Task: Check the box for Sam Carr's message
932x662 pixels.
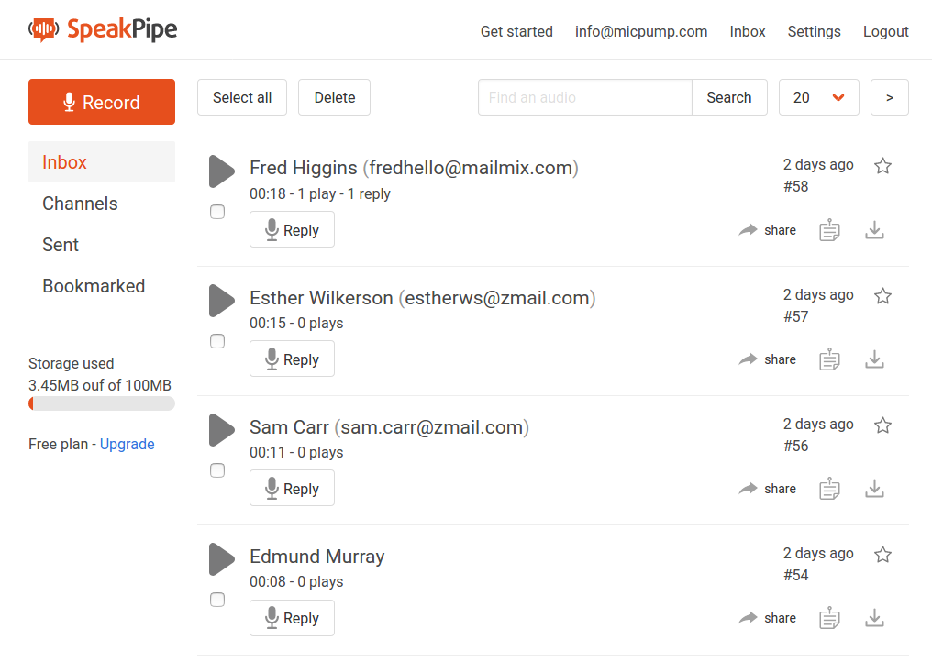Action: point(217,470)
